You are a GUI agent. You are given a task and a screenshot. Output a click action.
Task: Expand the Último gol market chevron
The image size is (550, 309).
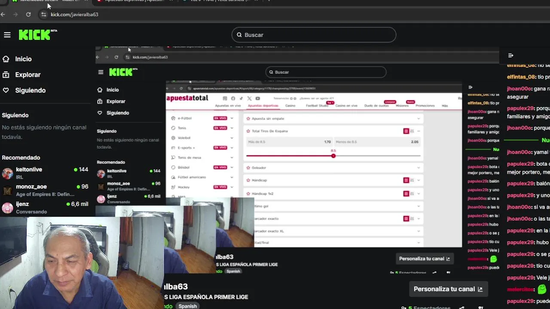(x=419, y=206)
